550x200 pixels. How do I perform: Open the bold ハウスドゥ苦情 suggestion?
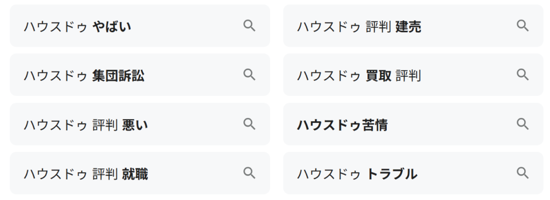coord(413,124)
